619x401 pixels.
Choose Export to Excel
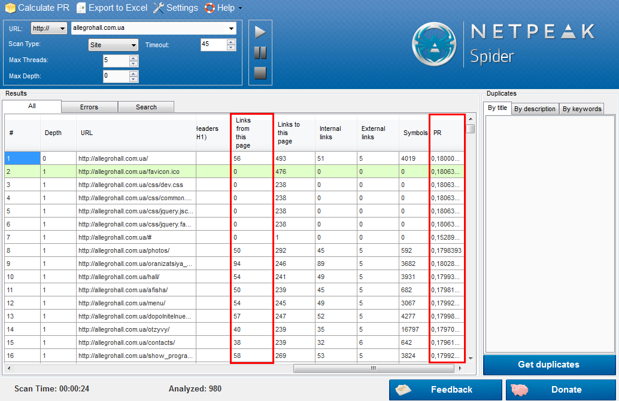click(x=112, y=8)
